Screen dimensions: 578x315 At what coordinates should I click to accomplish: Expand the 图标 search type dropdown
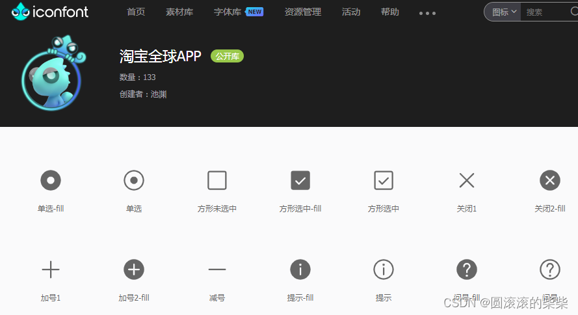tap(504, 12)
